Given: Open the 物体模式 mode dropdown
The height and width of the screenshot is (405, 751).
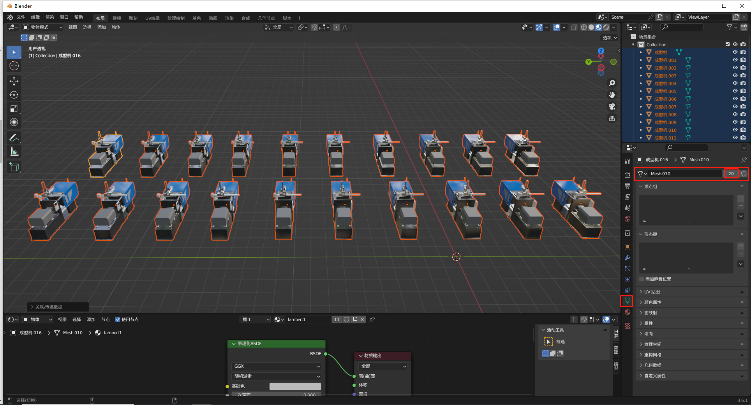Looking at the screenshot, I should pyautogui.click(x=42, y=27).
